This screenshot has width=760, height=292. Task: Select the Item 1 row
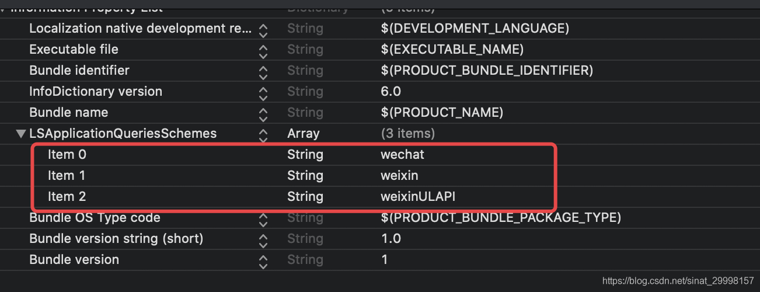[67, 176]
